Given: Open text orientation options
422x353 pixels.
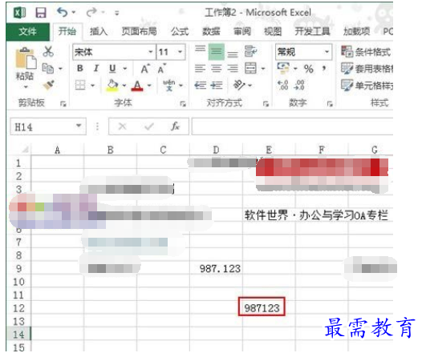Looking at the screenshot, I should [239, 85].
